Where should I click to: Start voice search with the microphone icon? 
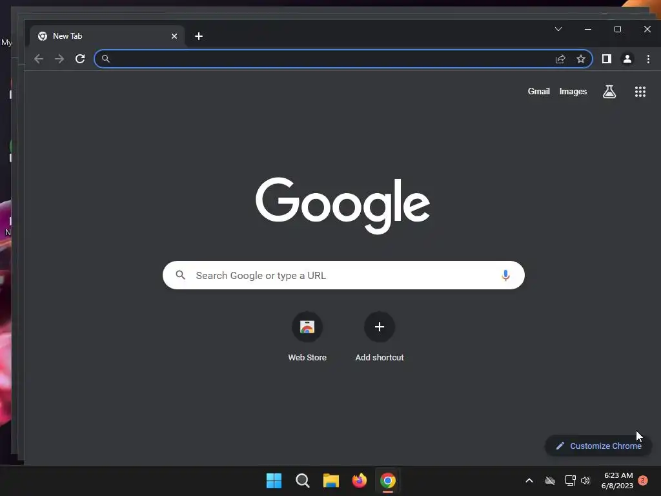click(x=505, y=275)
